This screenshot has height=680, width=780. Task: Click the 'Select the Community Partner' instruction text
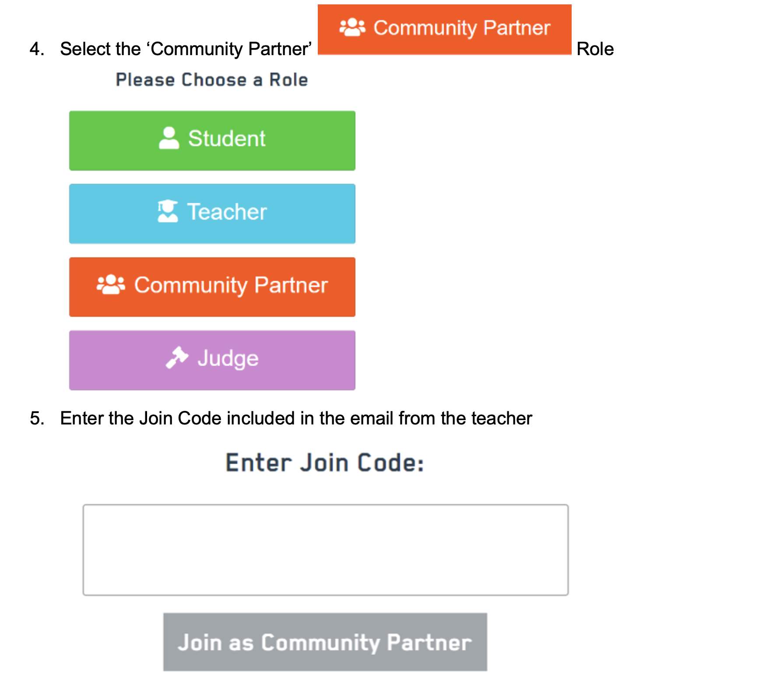tap(186, 49)
